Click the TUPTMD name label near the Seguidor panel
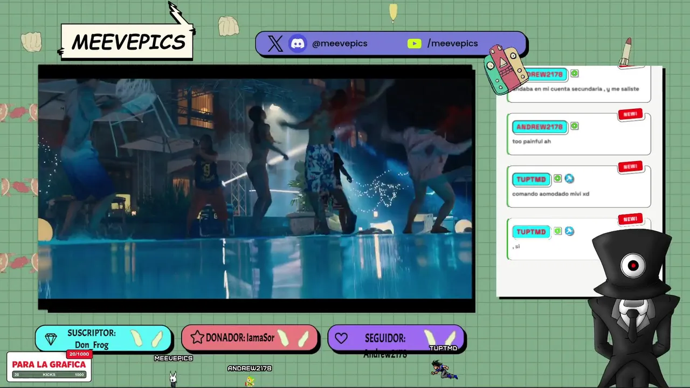Screen dimensions: 690x388 [443, 348]
